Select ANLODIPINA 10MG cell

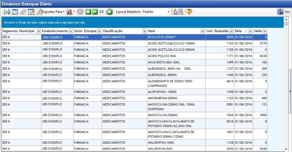coord(176,143)
